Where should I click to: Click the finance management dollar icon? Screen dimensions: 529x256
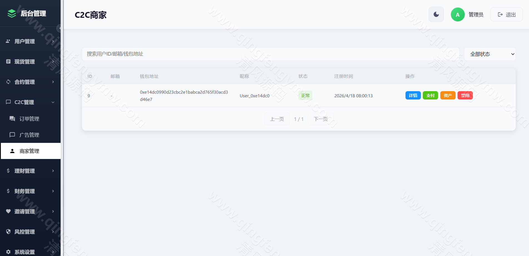click(x=8, y=191)
